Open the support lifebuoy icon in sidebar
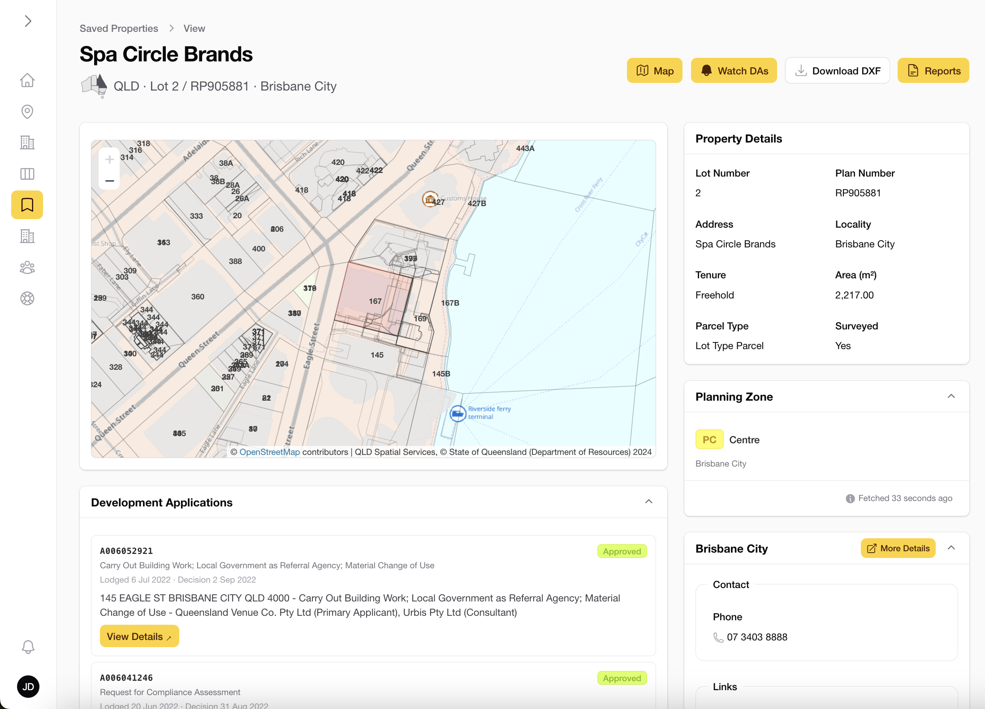This screenshot has height=709, width=985. 27,298
